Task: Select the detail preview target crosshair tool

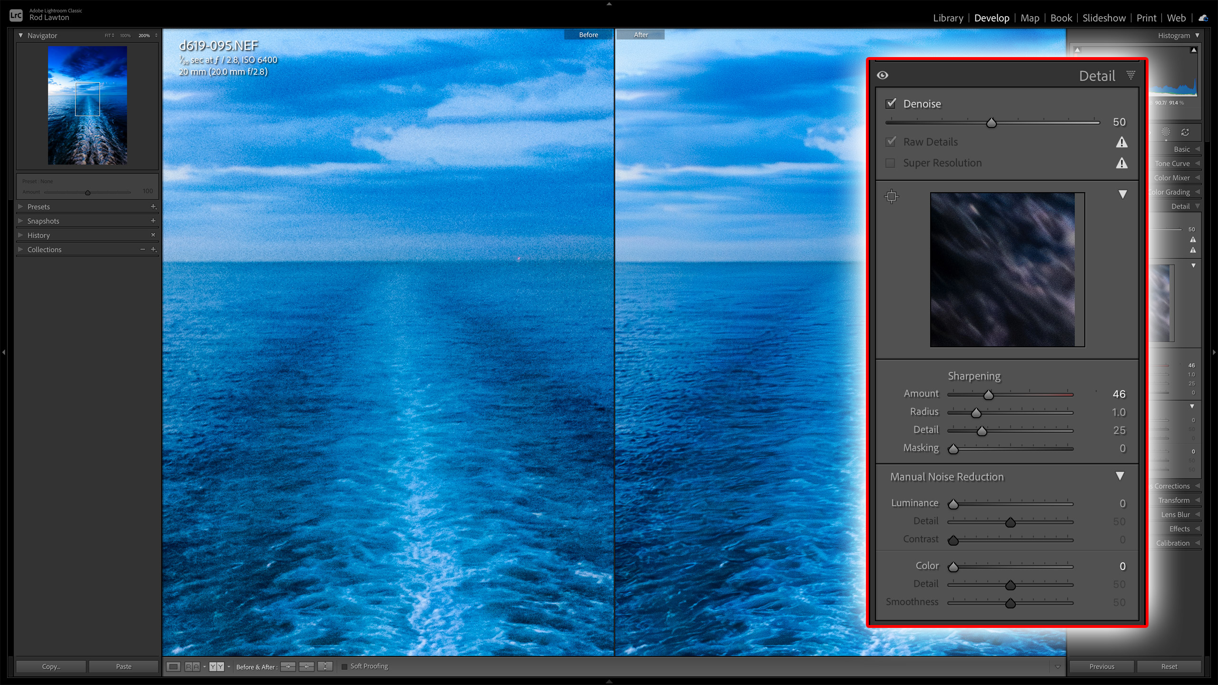Action: (892, 196)
